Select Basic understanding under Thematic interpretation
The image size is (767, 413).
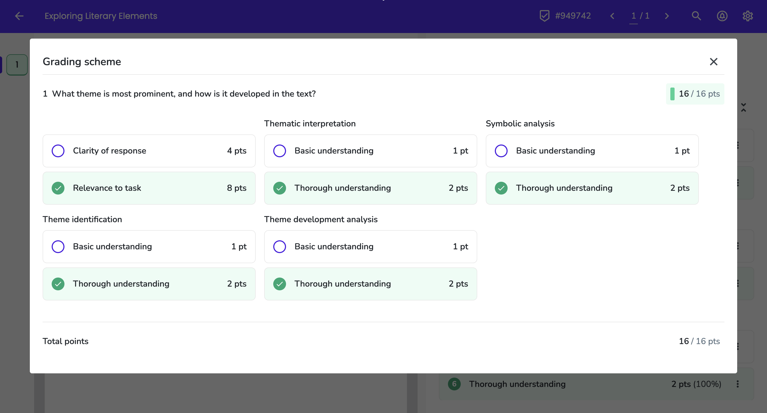pyautogui.click(x=370, y=151)
